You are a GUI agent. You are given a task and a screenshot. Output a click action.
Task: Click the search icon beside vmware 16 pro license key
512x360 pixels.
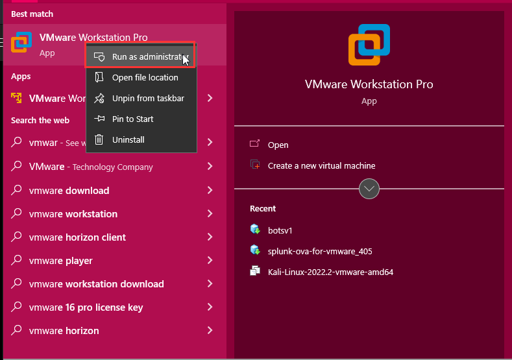(16, 307)
